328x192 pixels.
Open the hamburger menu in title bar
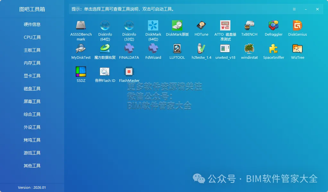click(x=294, y=9)
